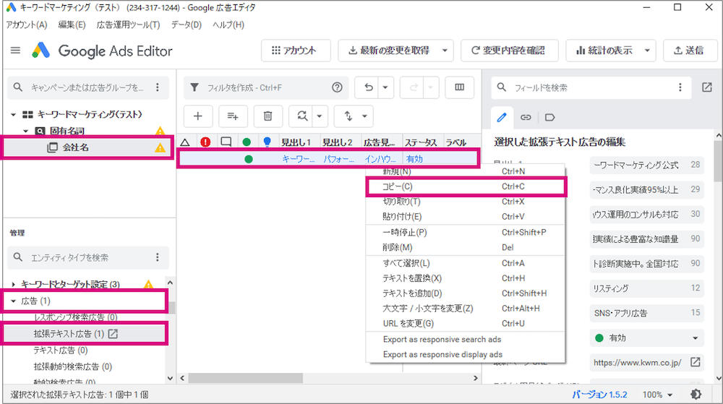Open データ(D) menu
The height and width of the screenshot is (404, 723).
coord(187,25)
